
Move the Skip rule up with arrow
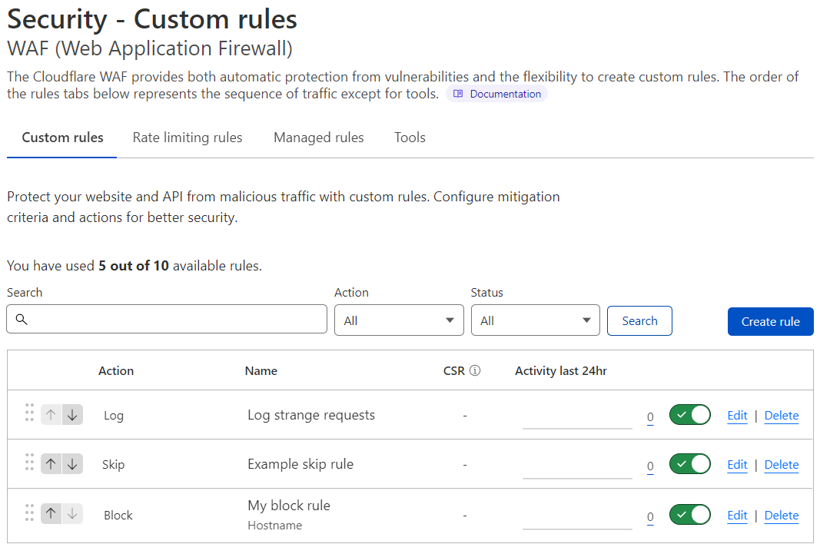click(51, 463)
